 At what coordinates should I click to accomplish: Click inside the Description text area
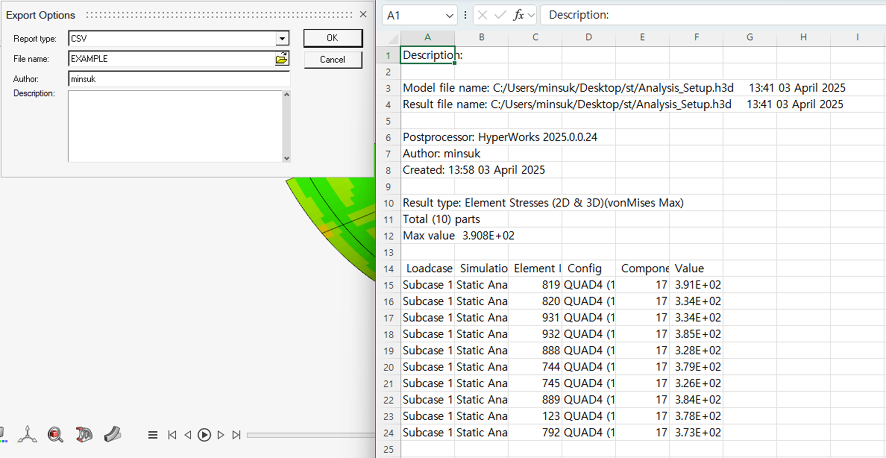tap(175, 126)
